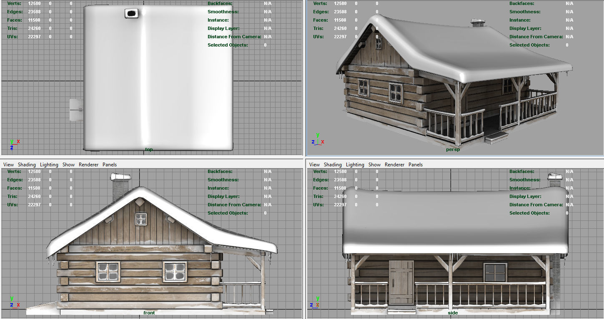Open the Show menu in the side viewport panel
Image resolution: width=604 pixels, height=319 pixels.
coord(374,165)
